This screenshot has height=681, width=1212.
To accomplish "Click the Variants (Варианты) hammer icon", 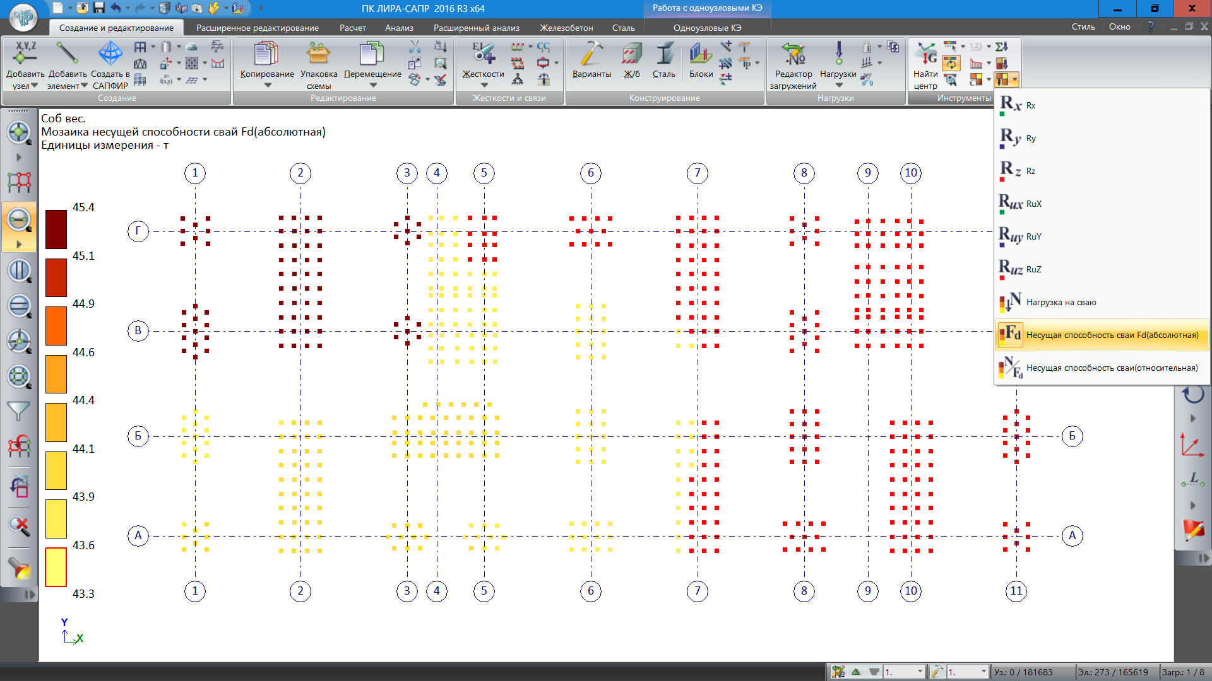I will (591, 54).
